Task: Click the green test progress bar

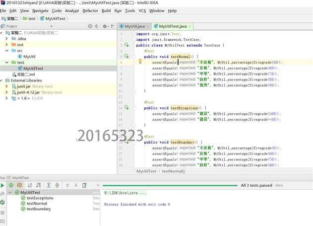Action: coord(170,185)
